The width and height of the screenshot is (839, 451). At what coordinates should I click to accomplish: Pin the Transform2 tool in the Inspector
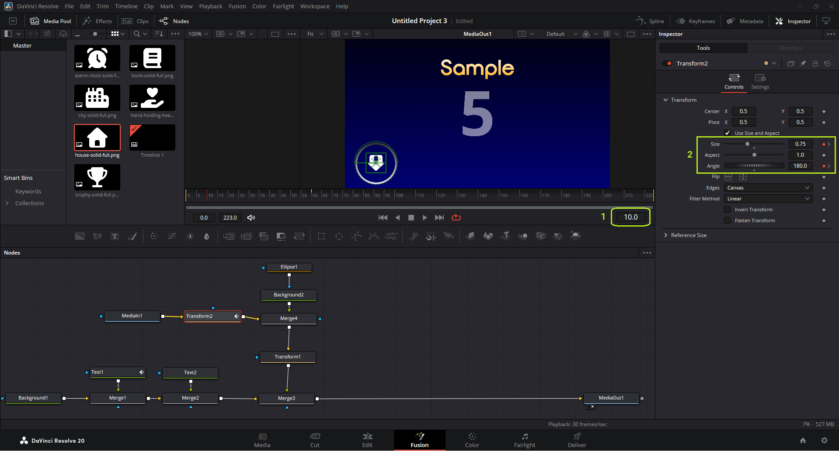coord(803,64)
